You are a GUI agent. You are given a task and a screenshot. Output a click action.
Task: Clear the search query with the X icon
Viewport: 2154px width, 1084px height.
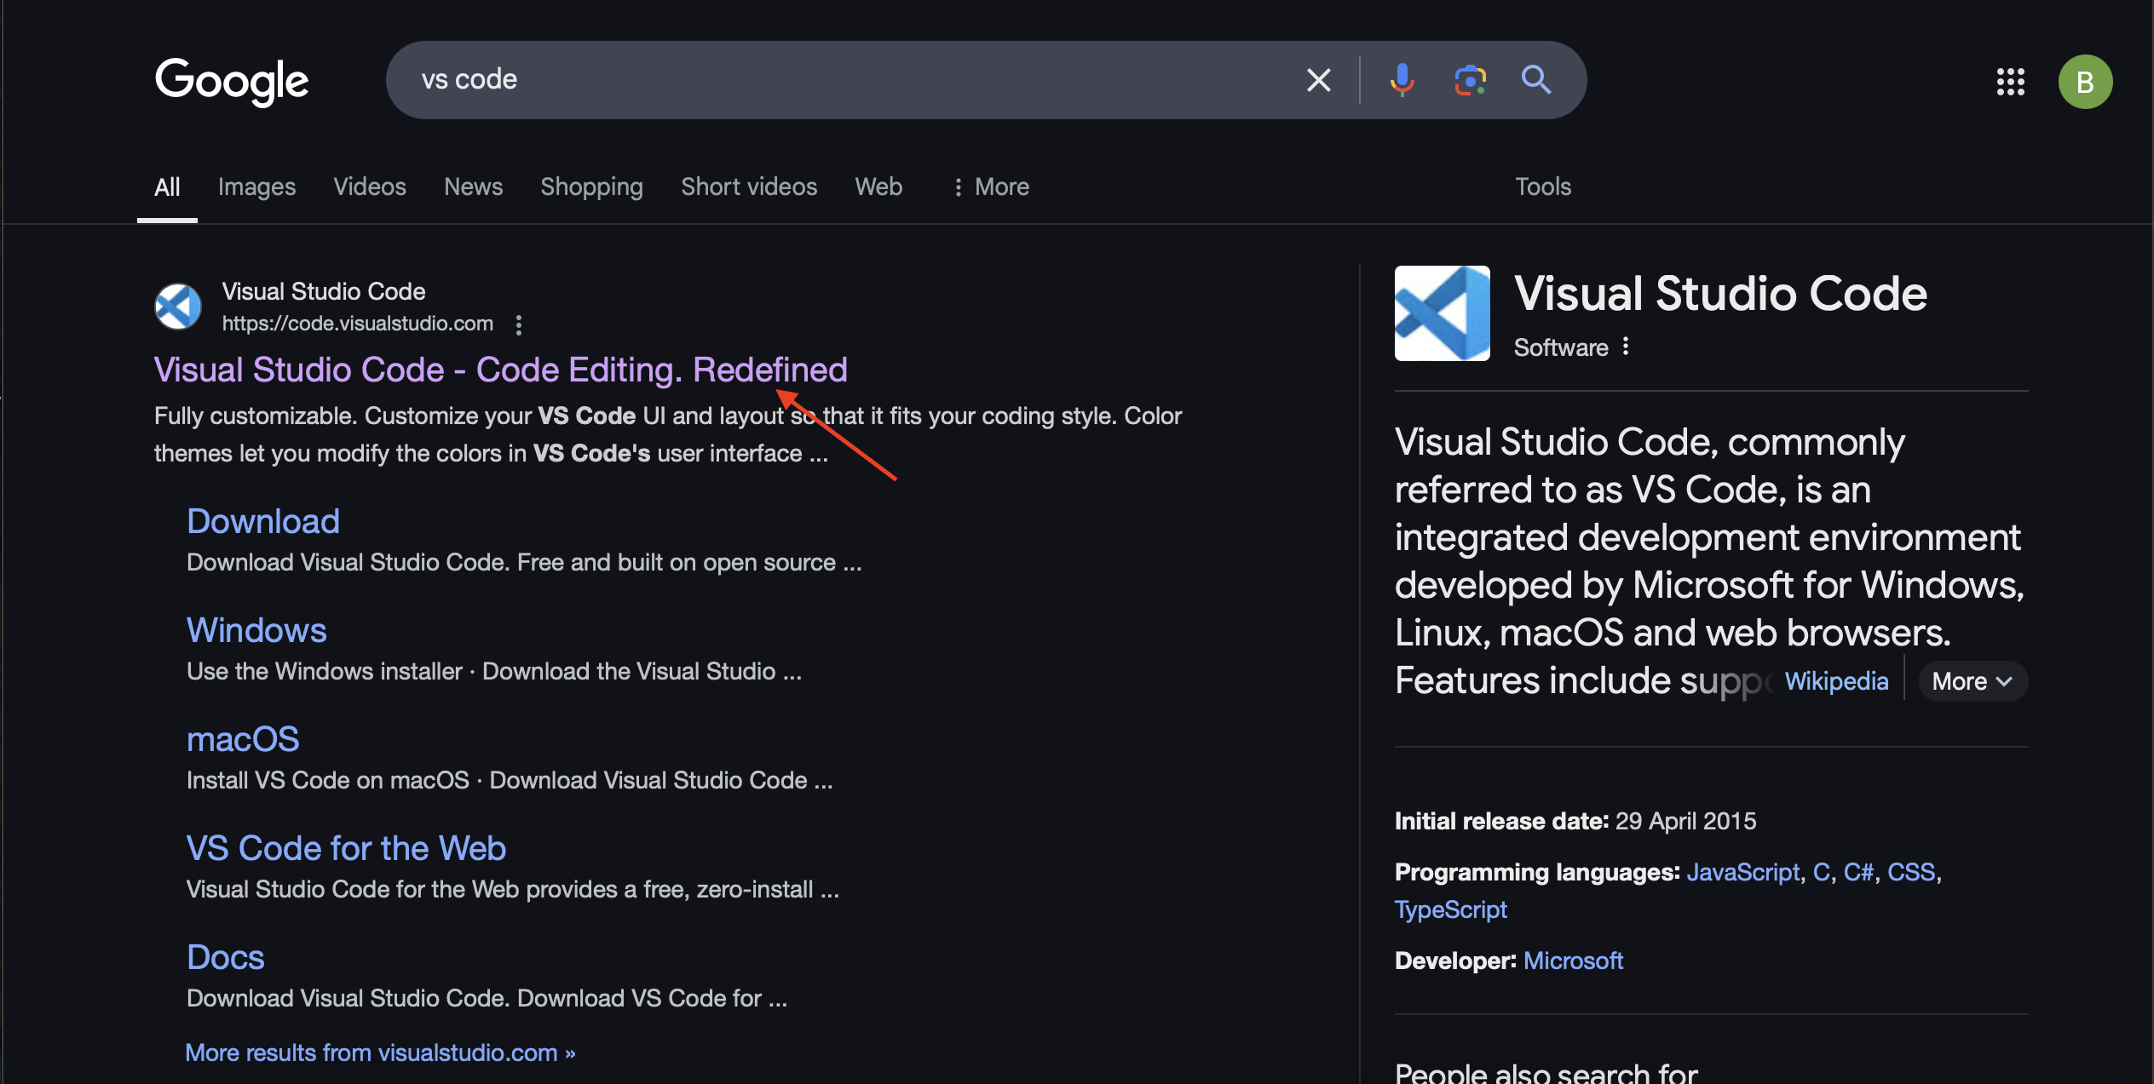coord(1318,80)
